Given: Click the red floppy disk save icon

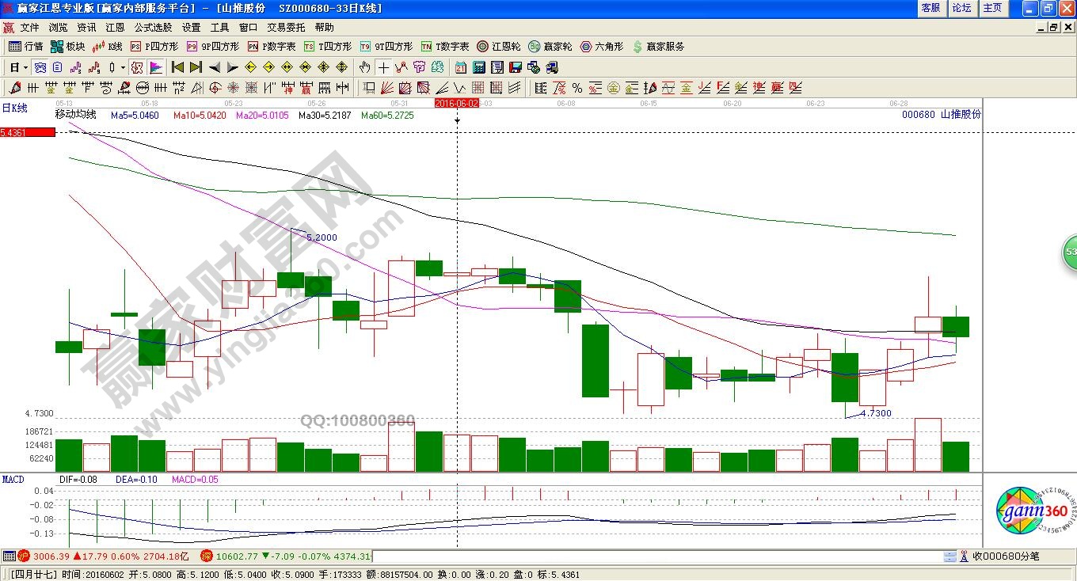Looking at the screenshot, I should click(x=516, y=67).
